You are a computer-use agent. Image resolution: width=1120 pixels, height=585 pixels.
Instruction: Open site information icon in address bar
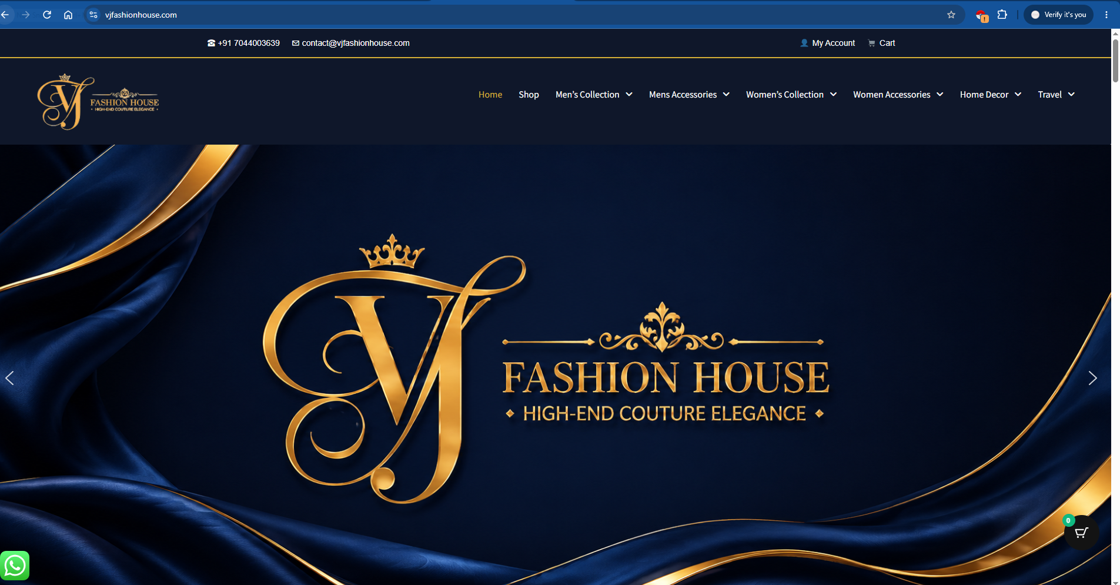coord(93,15)
